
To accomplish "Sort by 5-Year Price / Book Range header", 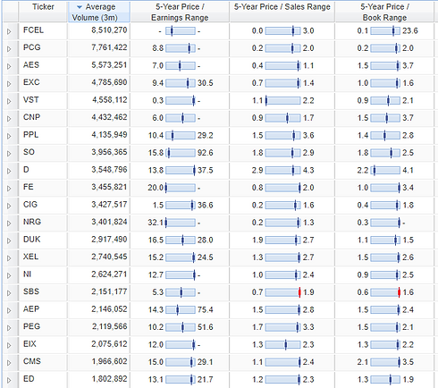I will 384,12.
